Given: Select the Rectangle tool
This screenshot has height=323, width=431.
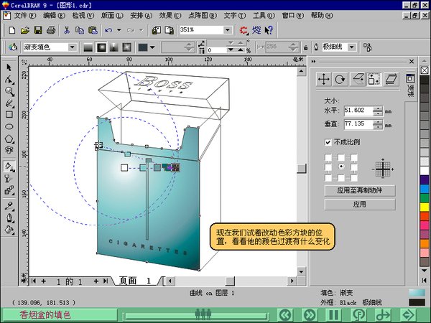Looking at the screenshot, I should click(9, 114).
